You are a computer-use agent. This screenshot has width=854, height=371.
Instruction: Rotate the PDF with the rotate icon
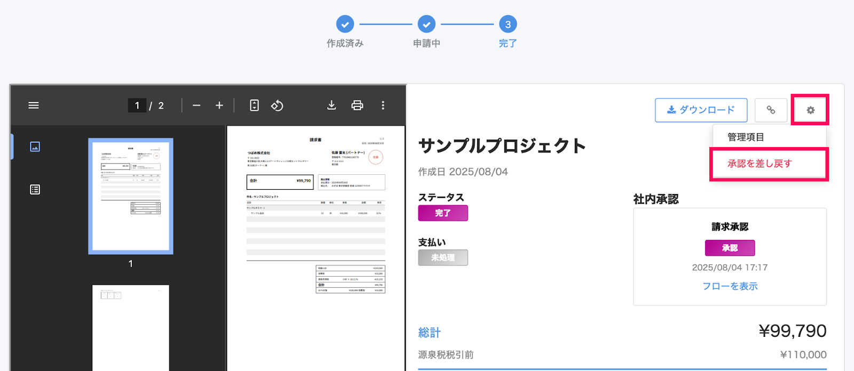[277, 106]
